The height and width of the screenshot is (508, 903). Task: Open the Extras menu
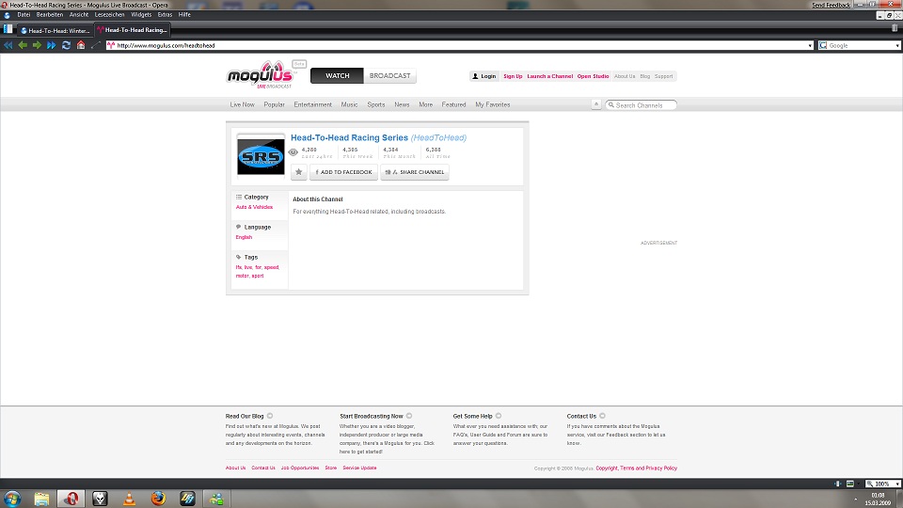click(165, 14)
